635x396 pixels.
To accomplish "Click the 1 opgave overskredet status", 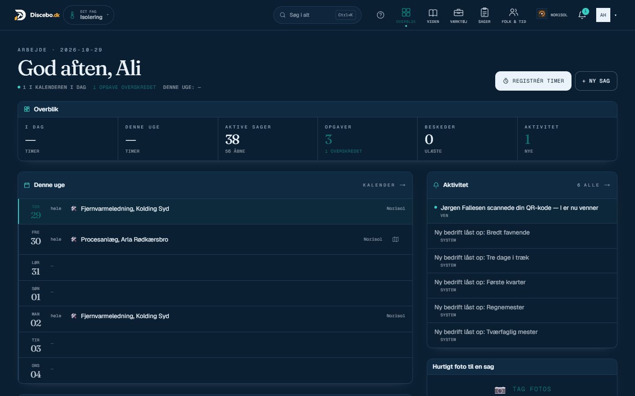I will (x=124, y=88).
